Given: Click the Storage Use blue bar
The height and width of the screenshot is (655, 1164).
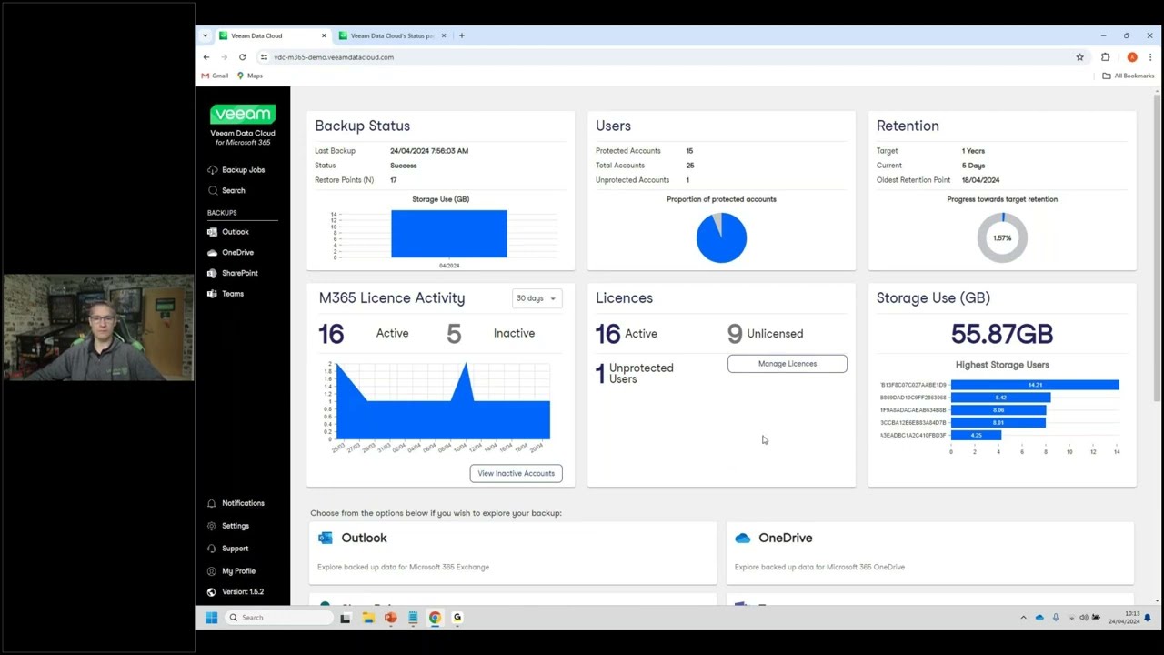Looking at the screenshot, I should pos(449,234).
